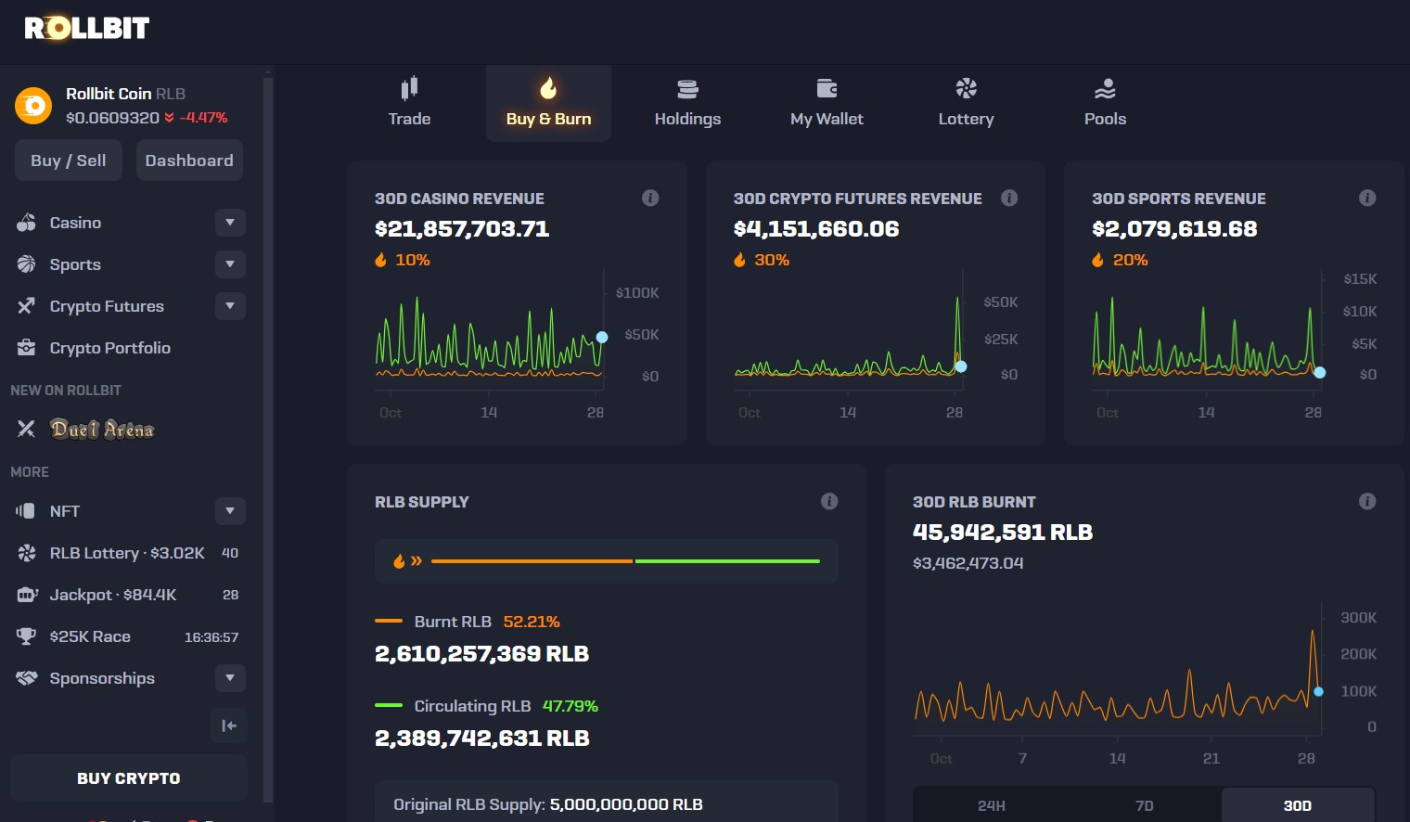Click the Sponsorships handshake icon

pos(26,678)
